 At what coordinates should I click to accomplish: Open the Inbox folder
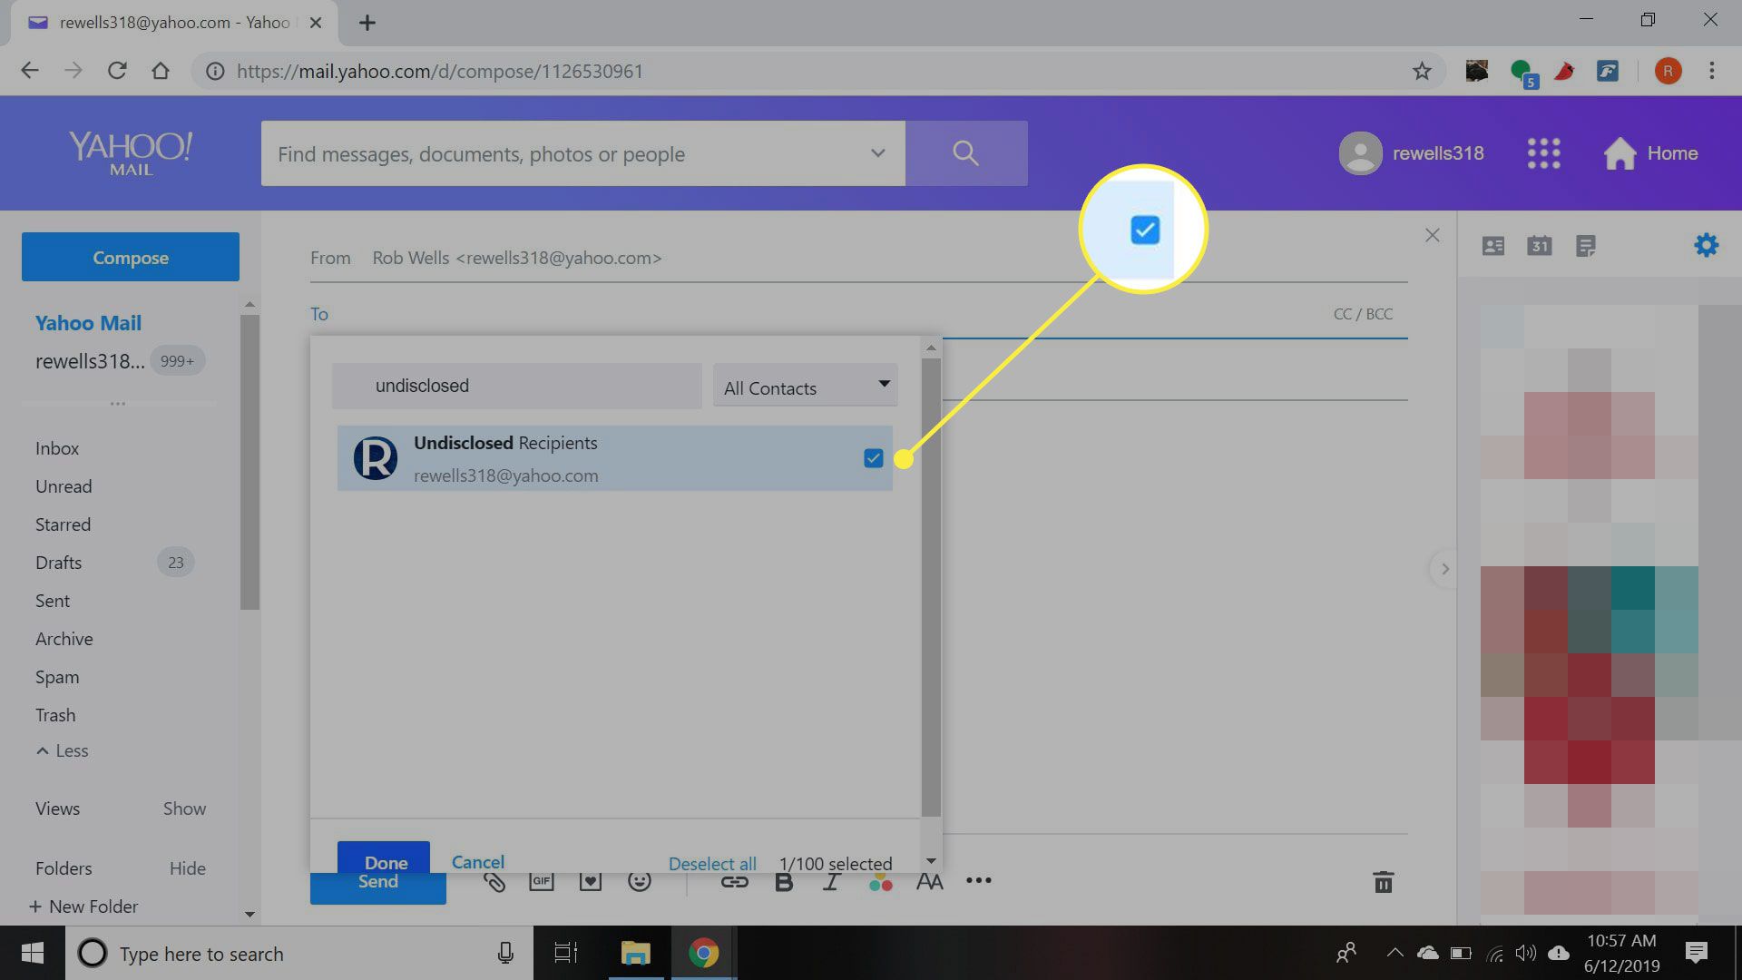(x=57, y=448)
